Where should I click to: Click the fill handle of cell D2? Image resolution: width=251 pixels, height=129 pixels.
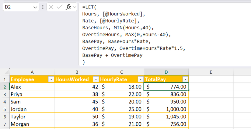(189, 90)
